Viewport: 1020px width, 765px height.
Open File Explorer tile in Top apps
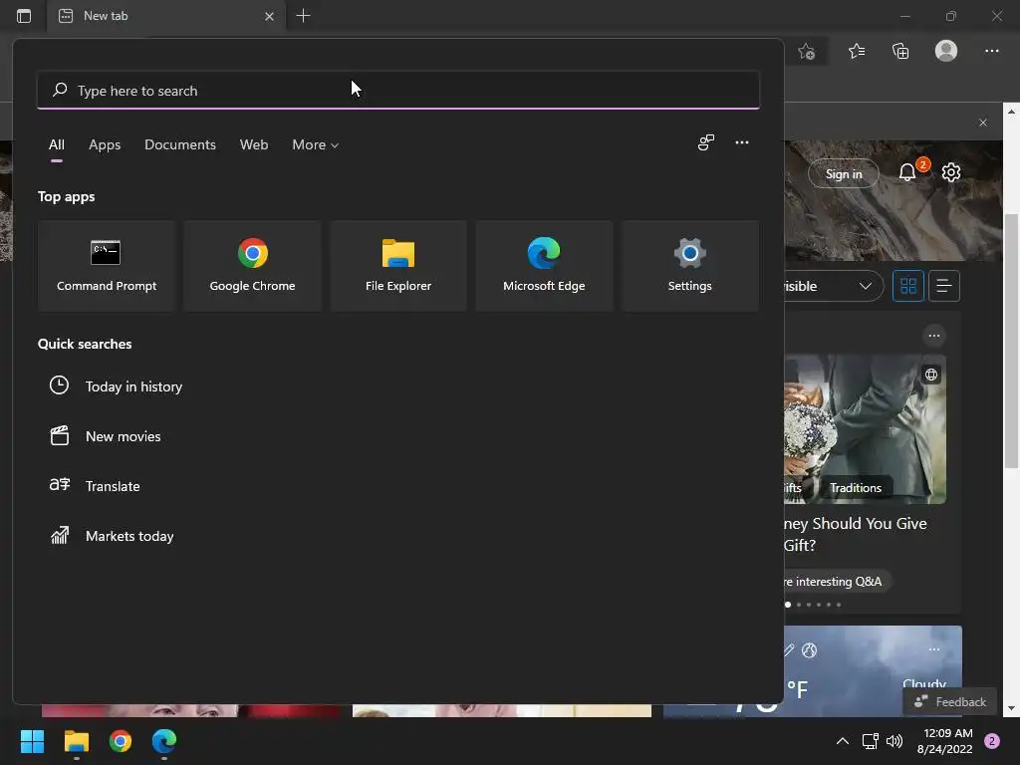pyautogui.click(x=398, y=266)
